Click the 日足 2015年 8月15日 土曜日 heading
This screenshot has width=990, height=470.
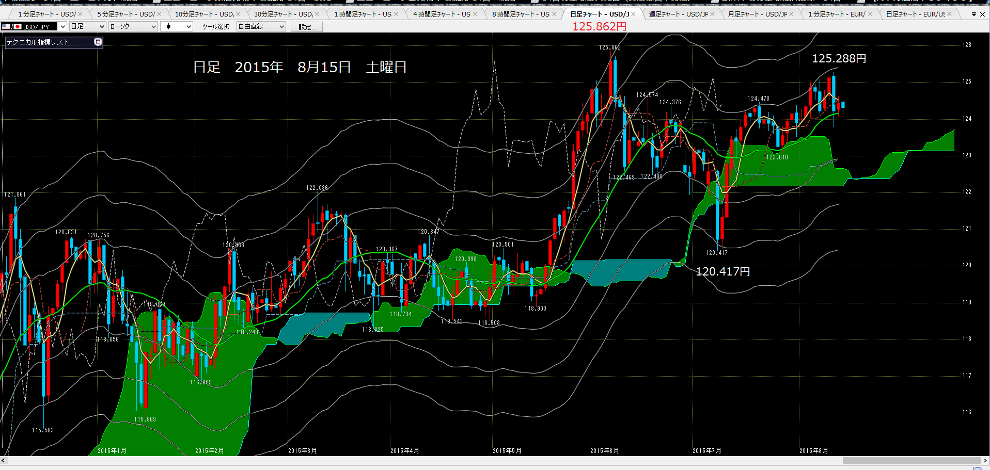[300, 67]
